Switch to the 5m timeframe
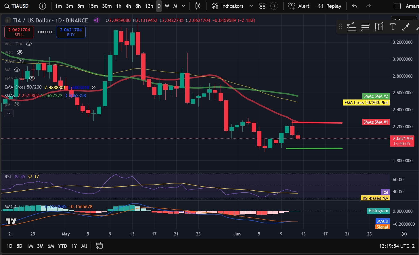This screenshot has height=255, width=419. pos(81,6)
